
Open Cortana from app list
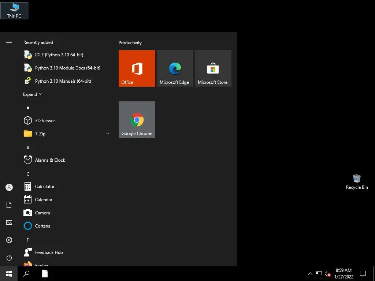tap(67, 226)
